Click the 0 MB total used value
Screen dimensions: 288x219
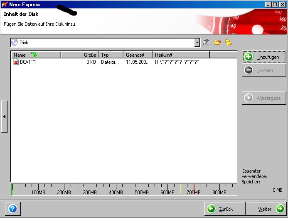coord(277,190)
